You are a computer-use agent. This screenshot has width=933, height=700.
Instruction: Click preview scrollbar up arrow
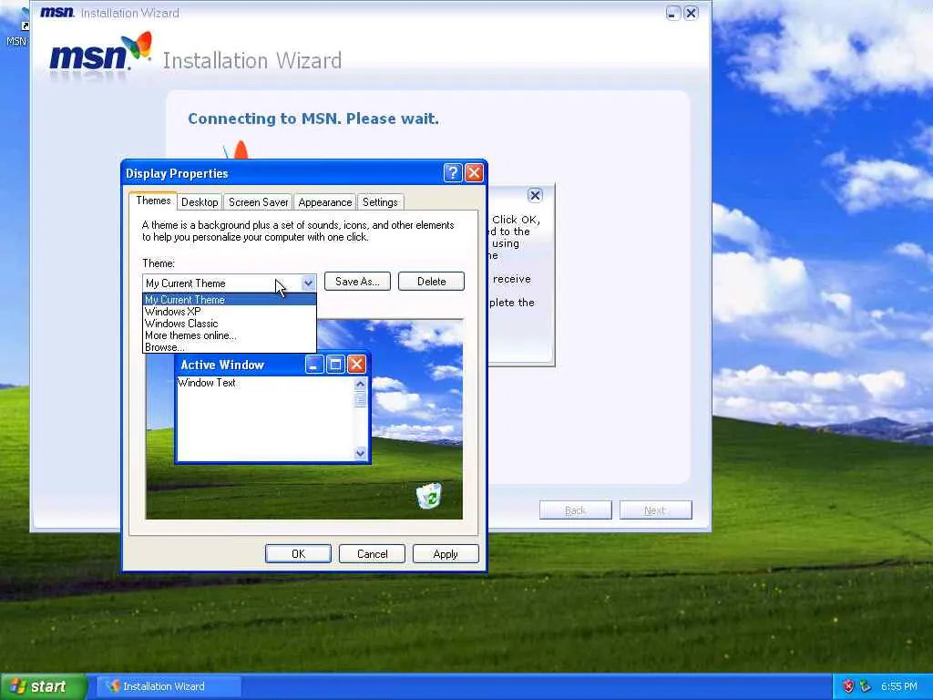360,384
